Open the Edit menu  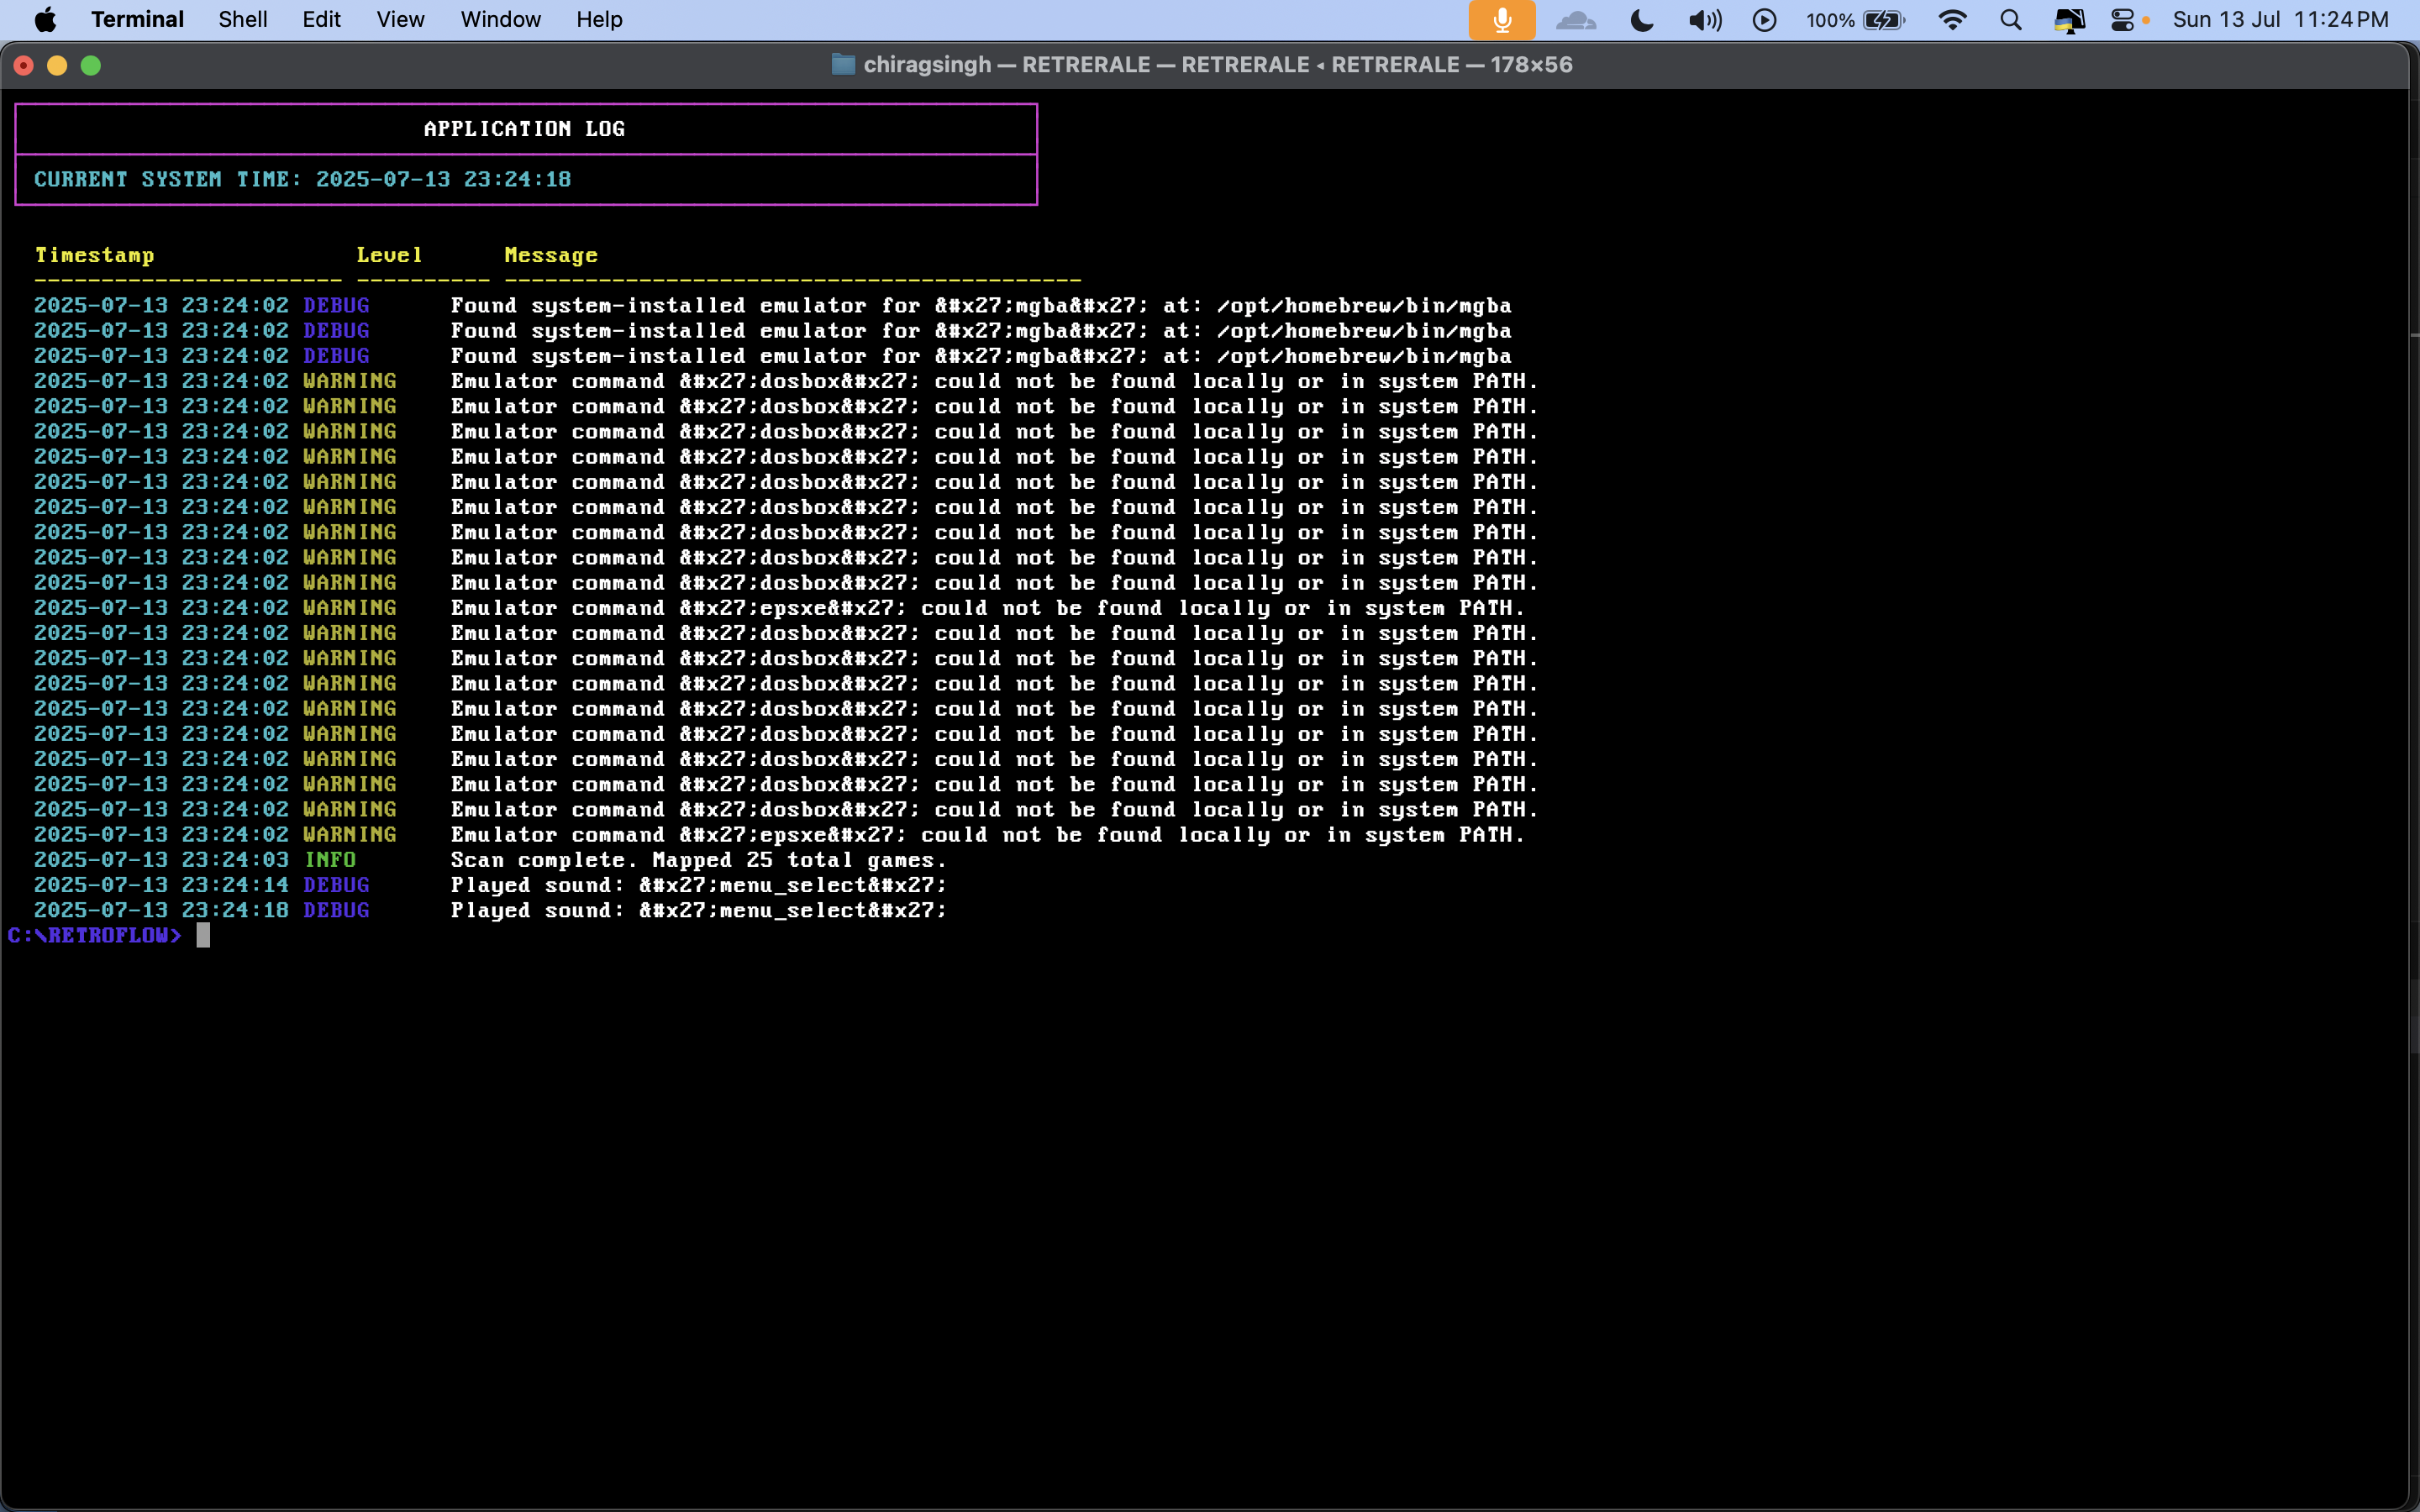321,20
